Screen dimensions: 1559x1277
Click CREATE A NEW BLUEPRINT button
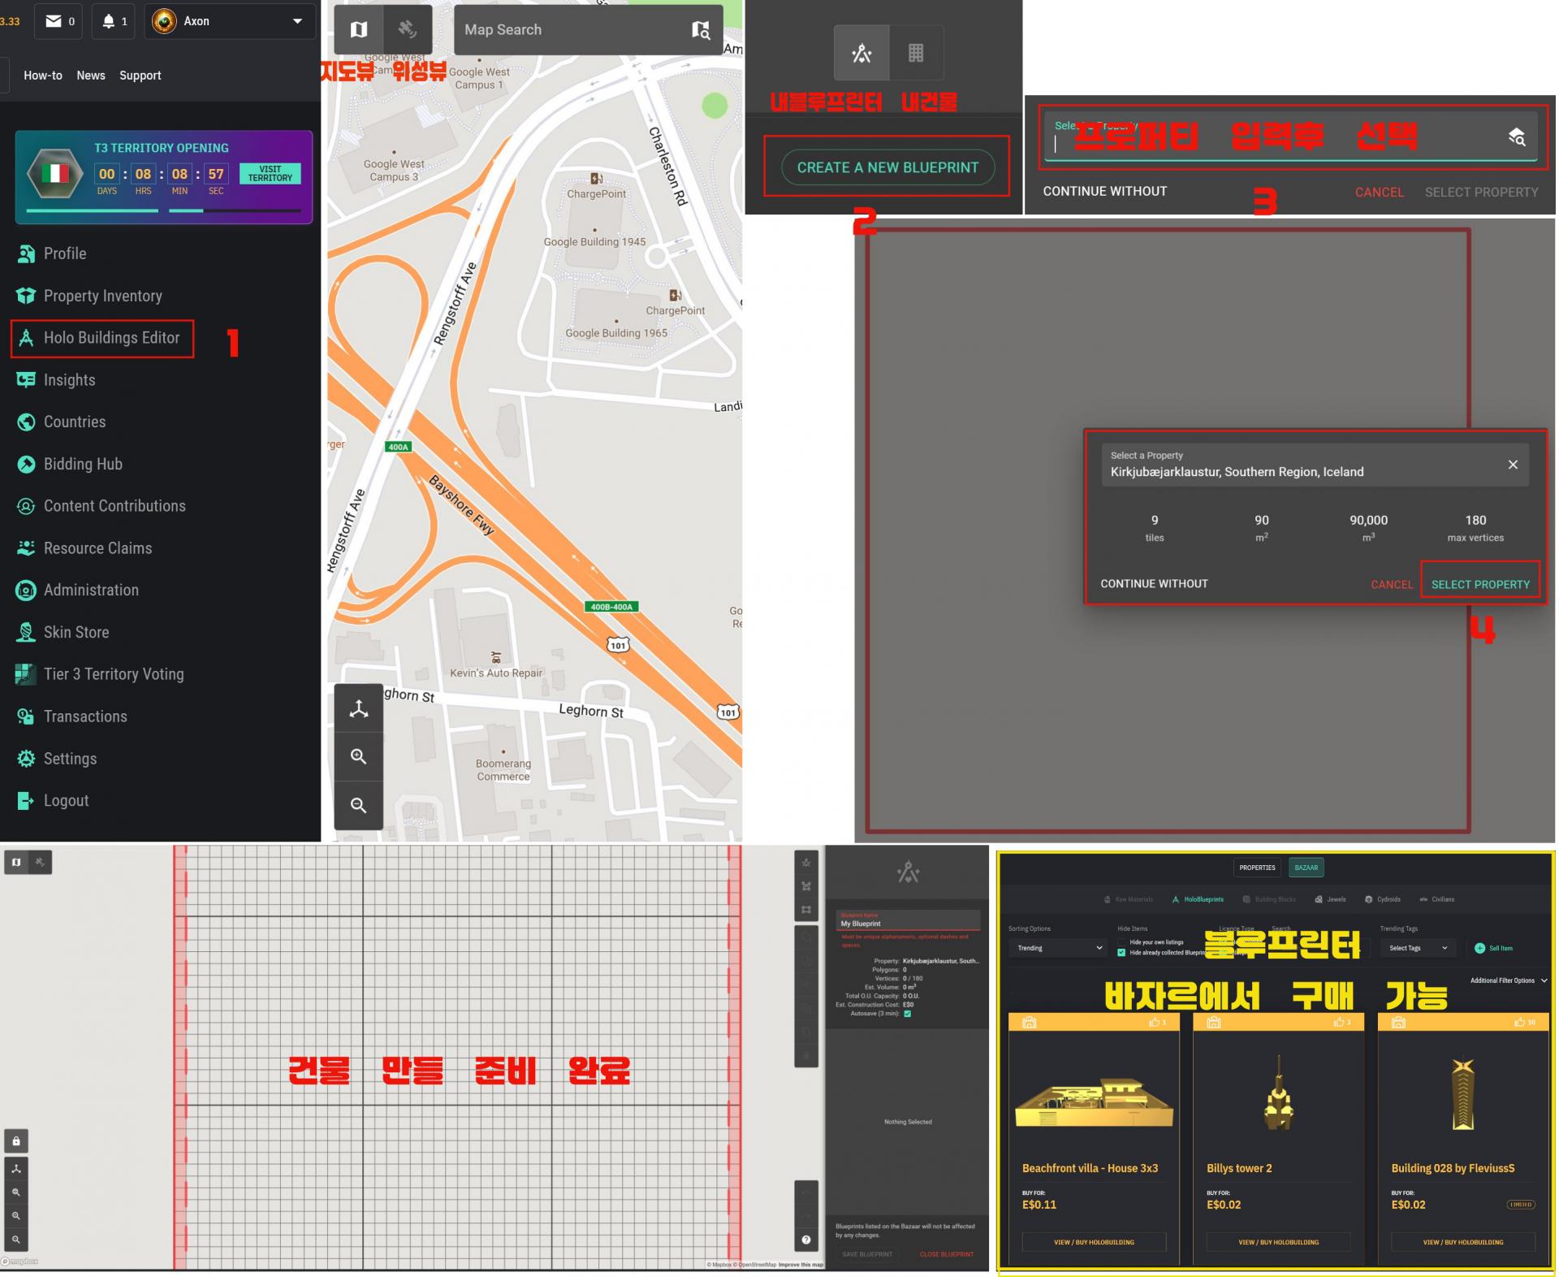[887, 167]
